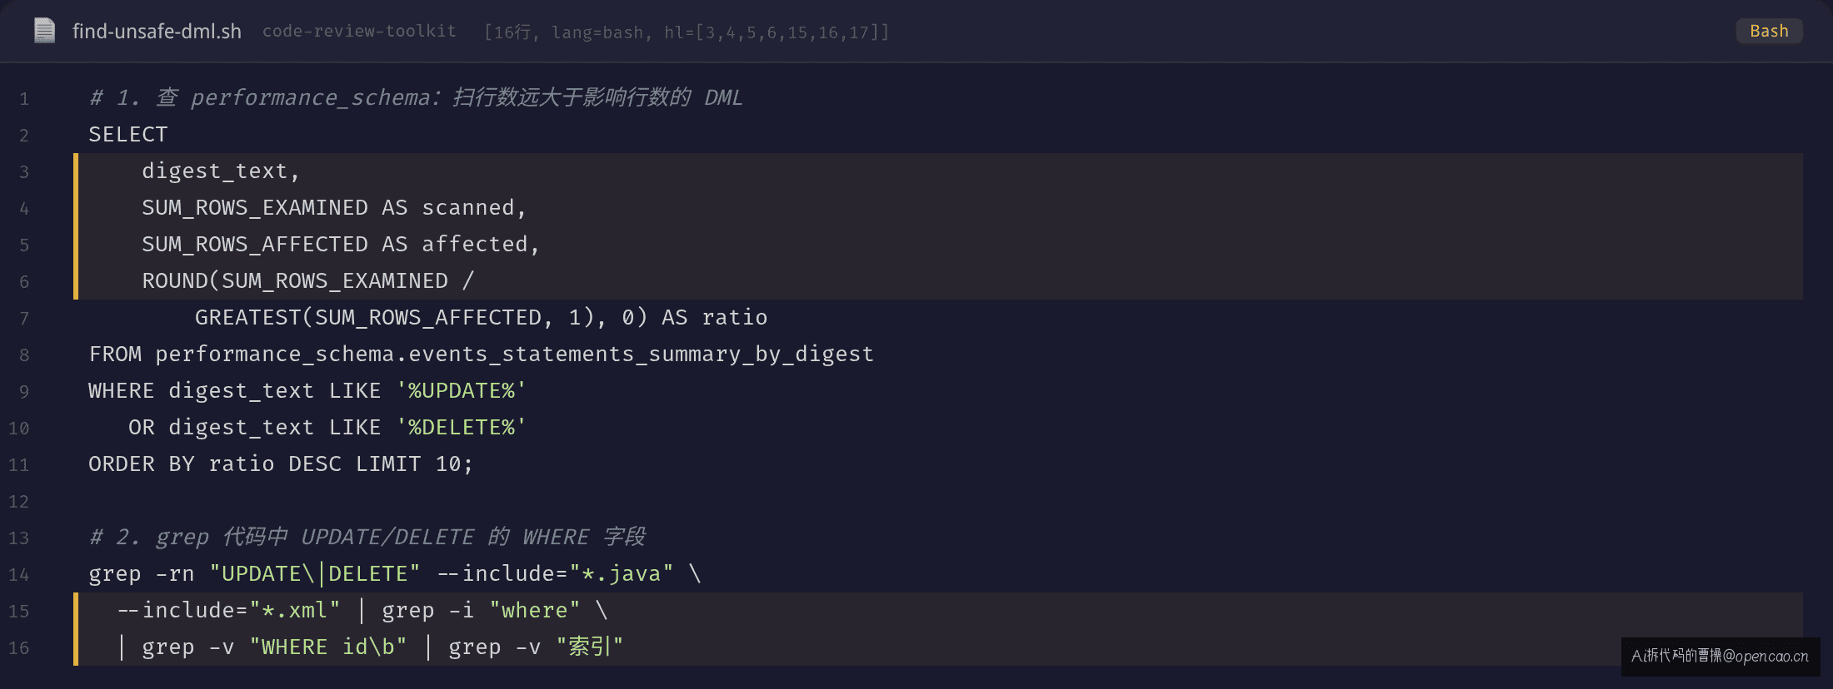Click the "*.java" include pattern
The image size is (1833, 689).
[621, 574]
